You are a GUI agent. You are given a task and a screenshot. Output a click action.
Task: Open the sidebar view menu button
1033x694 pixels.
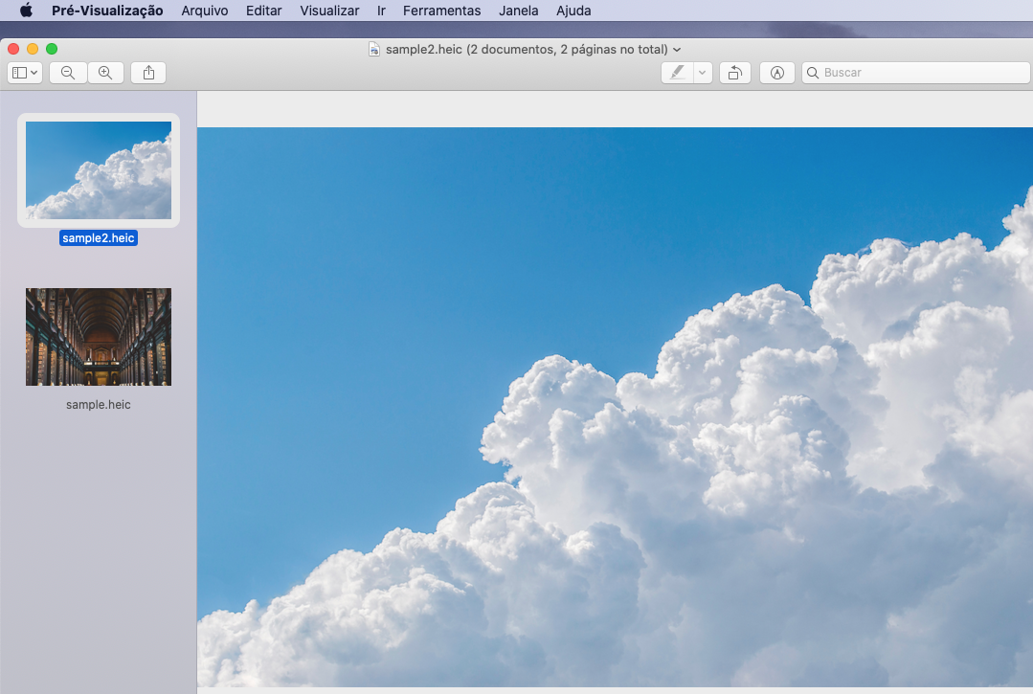25,73
